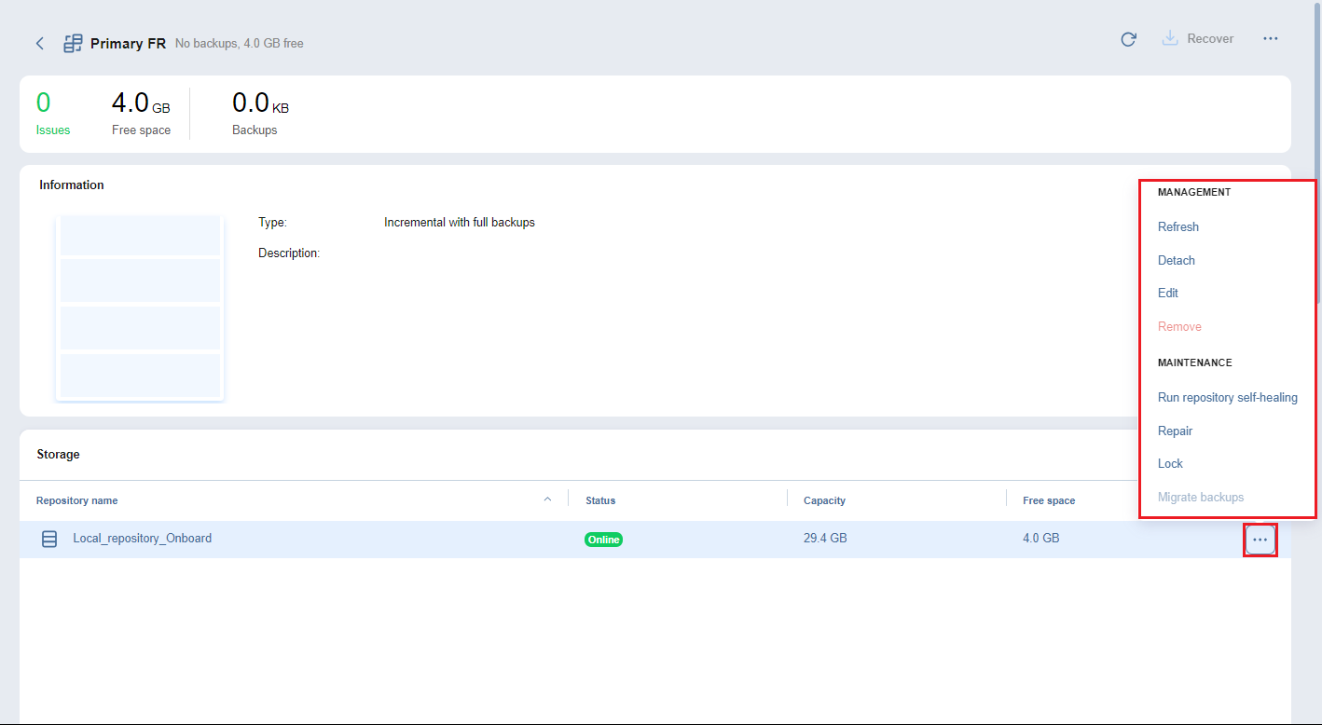
Task: Open the top-right ellipsis menu
Action: 1270,39
